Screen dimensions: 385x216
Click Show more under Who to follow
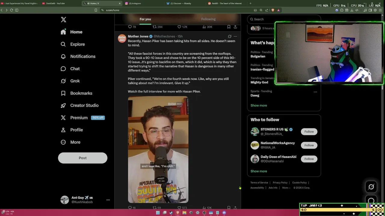(x=259, y=171)
